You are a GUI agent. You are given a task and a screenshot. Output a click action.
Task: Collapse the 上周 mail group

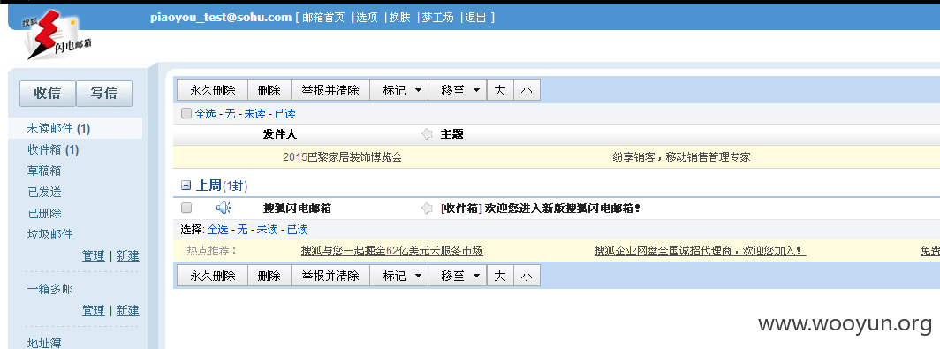[186, 186]
